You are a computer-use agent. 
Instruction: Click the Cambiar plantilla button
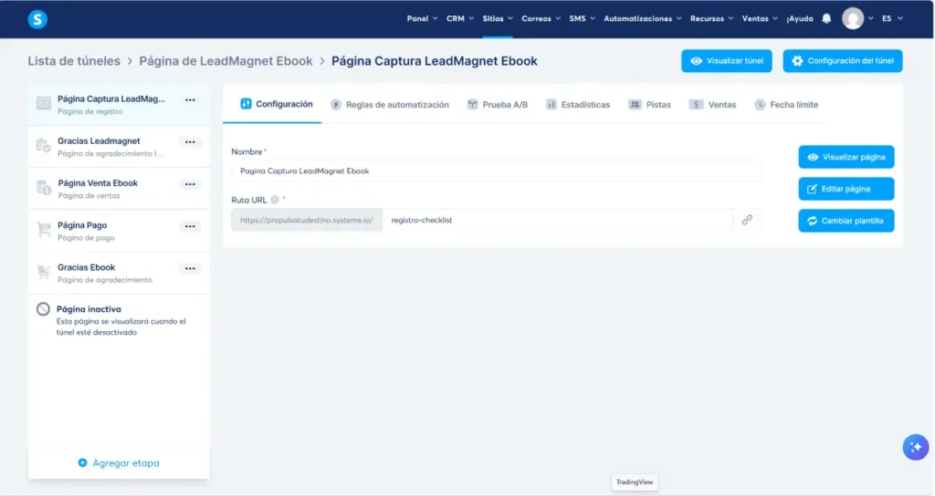[x=846, y=221]
